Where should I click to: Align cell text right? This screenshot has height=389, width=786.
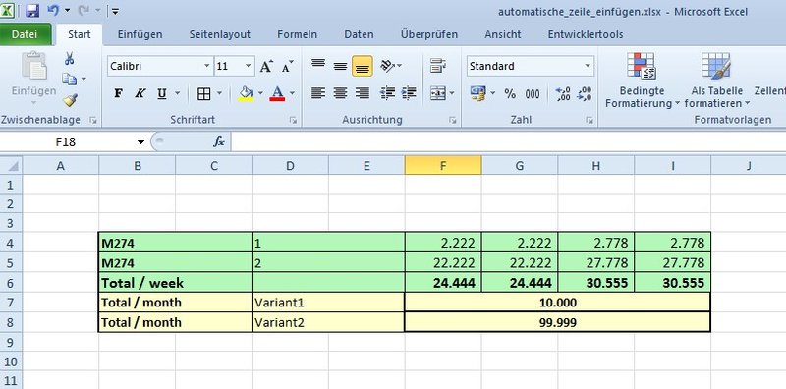(363, 93)
